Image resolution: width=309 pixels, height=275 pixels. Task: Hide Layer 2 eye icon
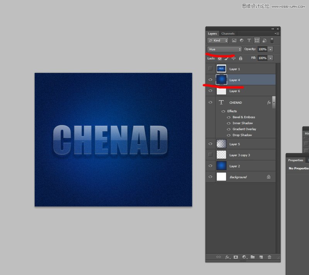pyautogui.click(x=211, y=165)
